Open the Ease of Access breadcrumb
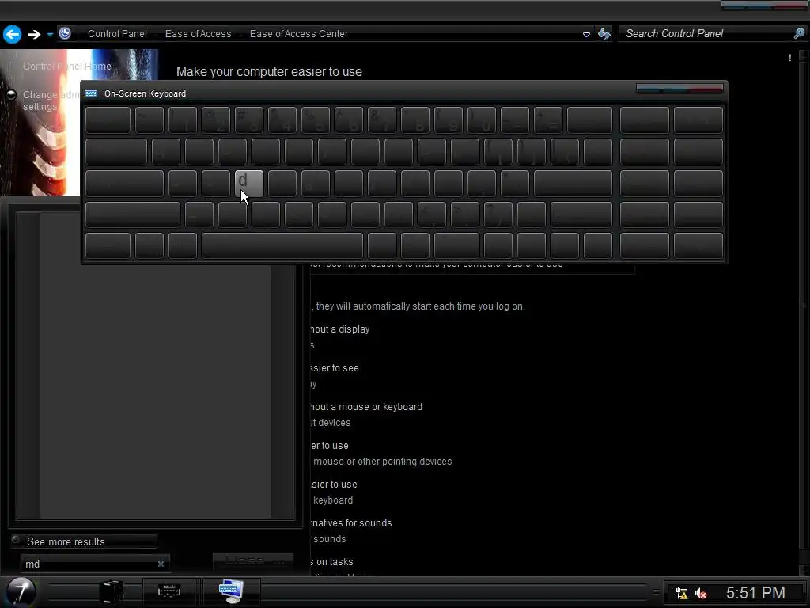This screenshot has width=810, height=608. [198, 33]
